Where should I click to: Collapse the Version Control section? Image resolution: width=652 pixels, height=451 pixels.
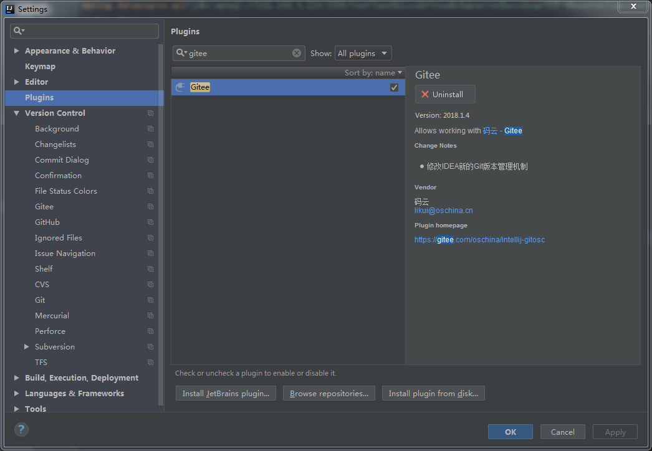click(17, 113)
